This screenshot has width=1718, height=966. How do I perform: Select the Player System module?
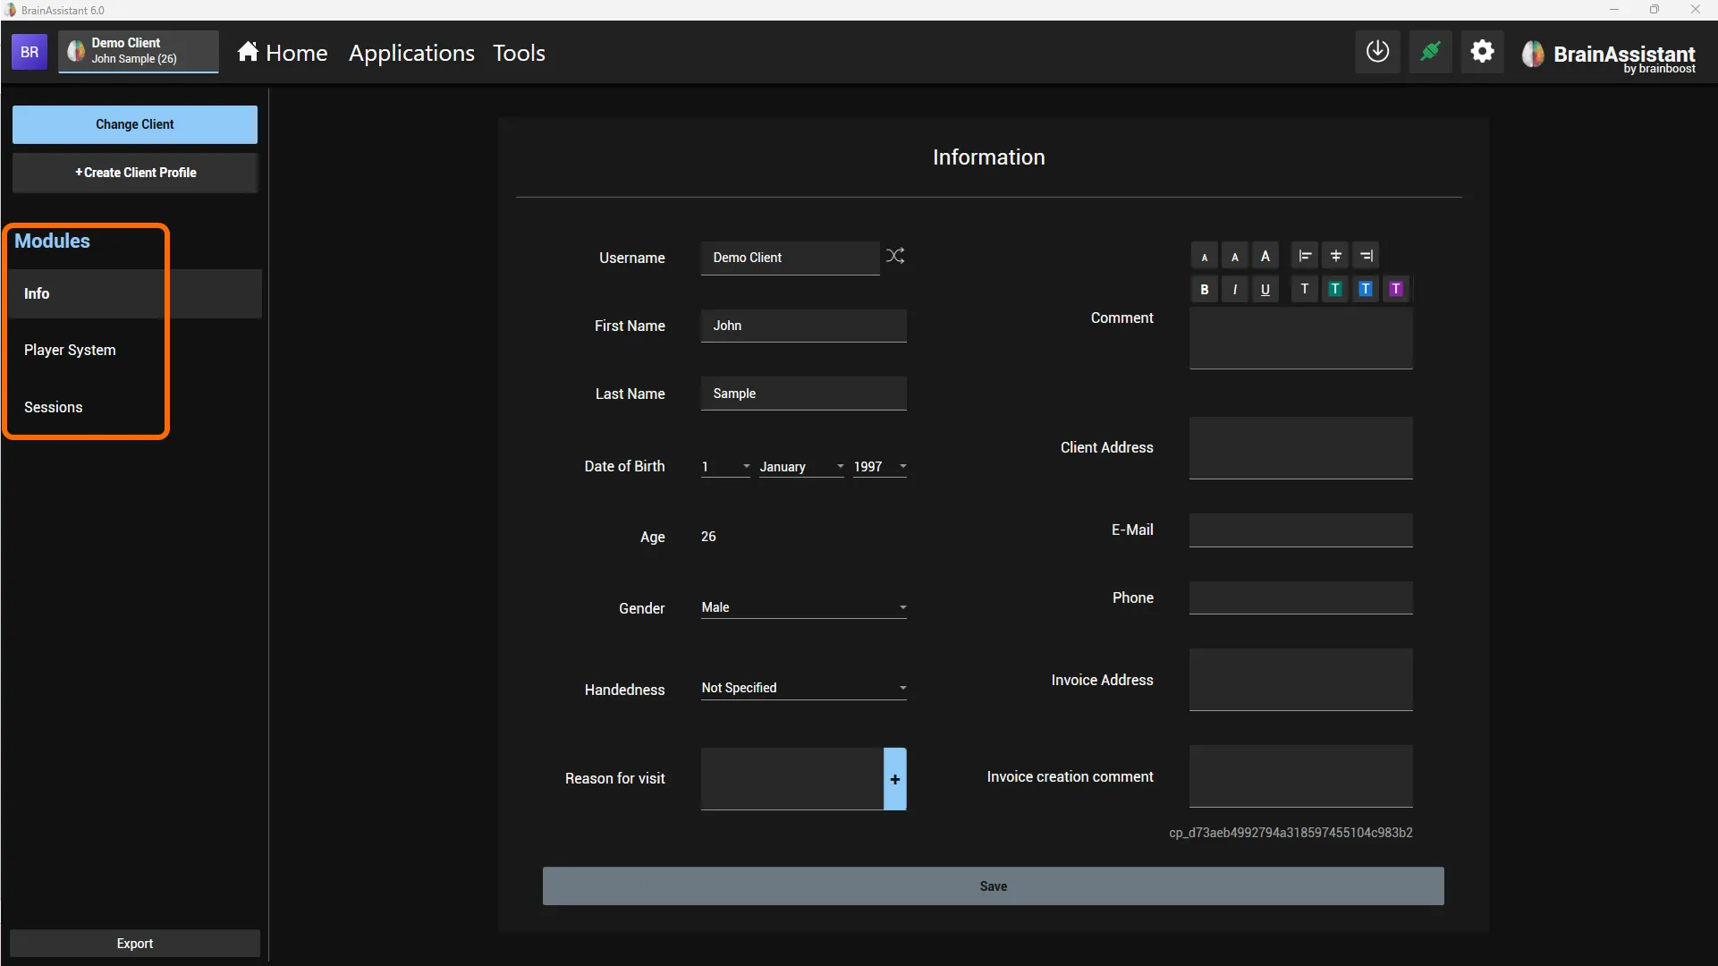[135, 350]
